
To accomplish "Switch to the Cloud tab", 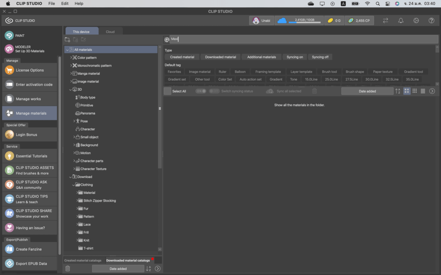I will coord(110,32).
